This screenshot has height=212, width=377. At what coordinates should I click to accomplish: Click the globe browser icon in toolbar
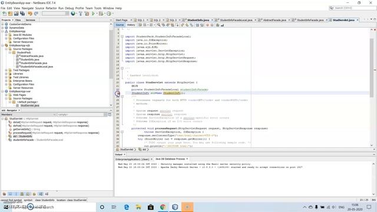coord(73,14)
